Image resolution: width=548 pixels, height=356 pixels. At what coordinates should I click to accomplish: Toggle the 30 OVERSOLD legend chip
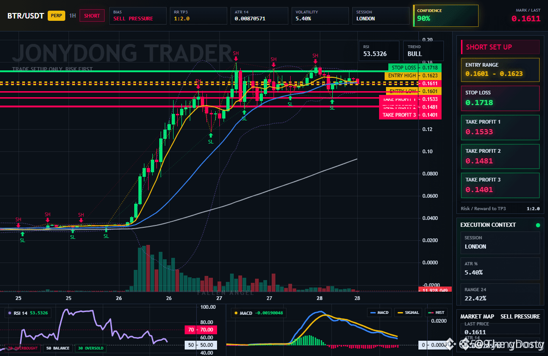pyautogui.click(x=91, y=348)
